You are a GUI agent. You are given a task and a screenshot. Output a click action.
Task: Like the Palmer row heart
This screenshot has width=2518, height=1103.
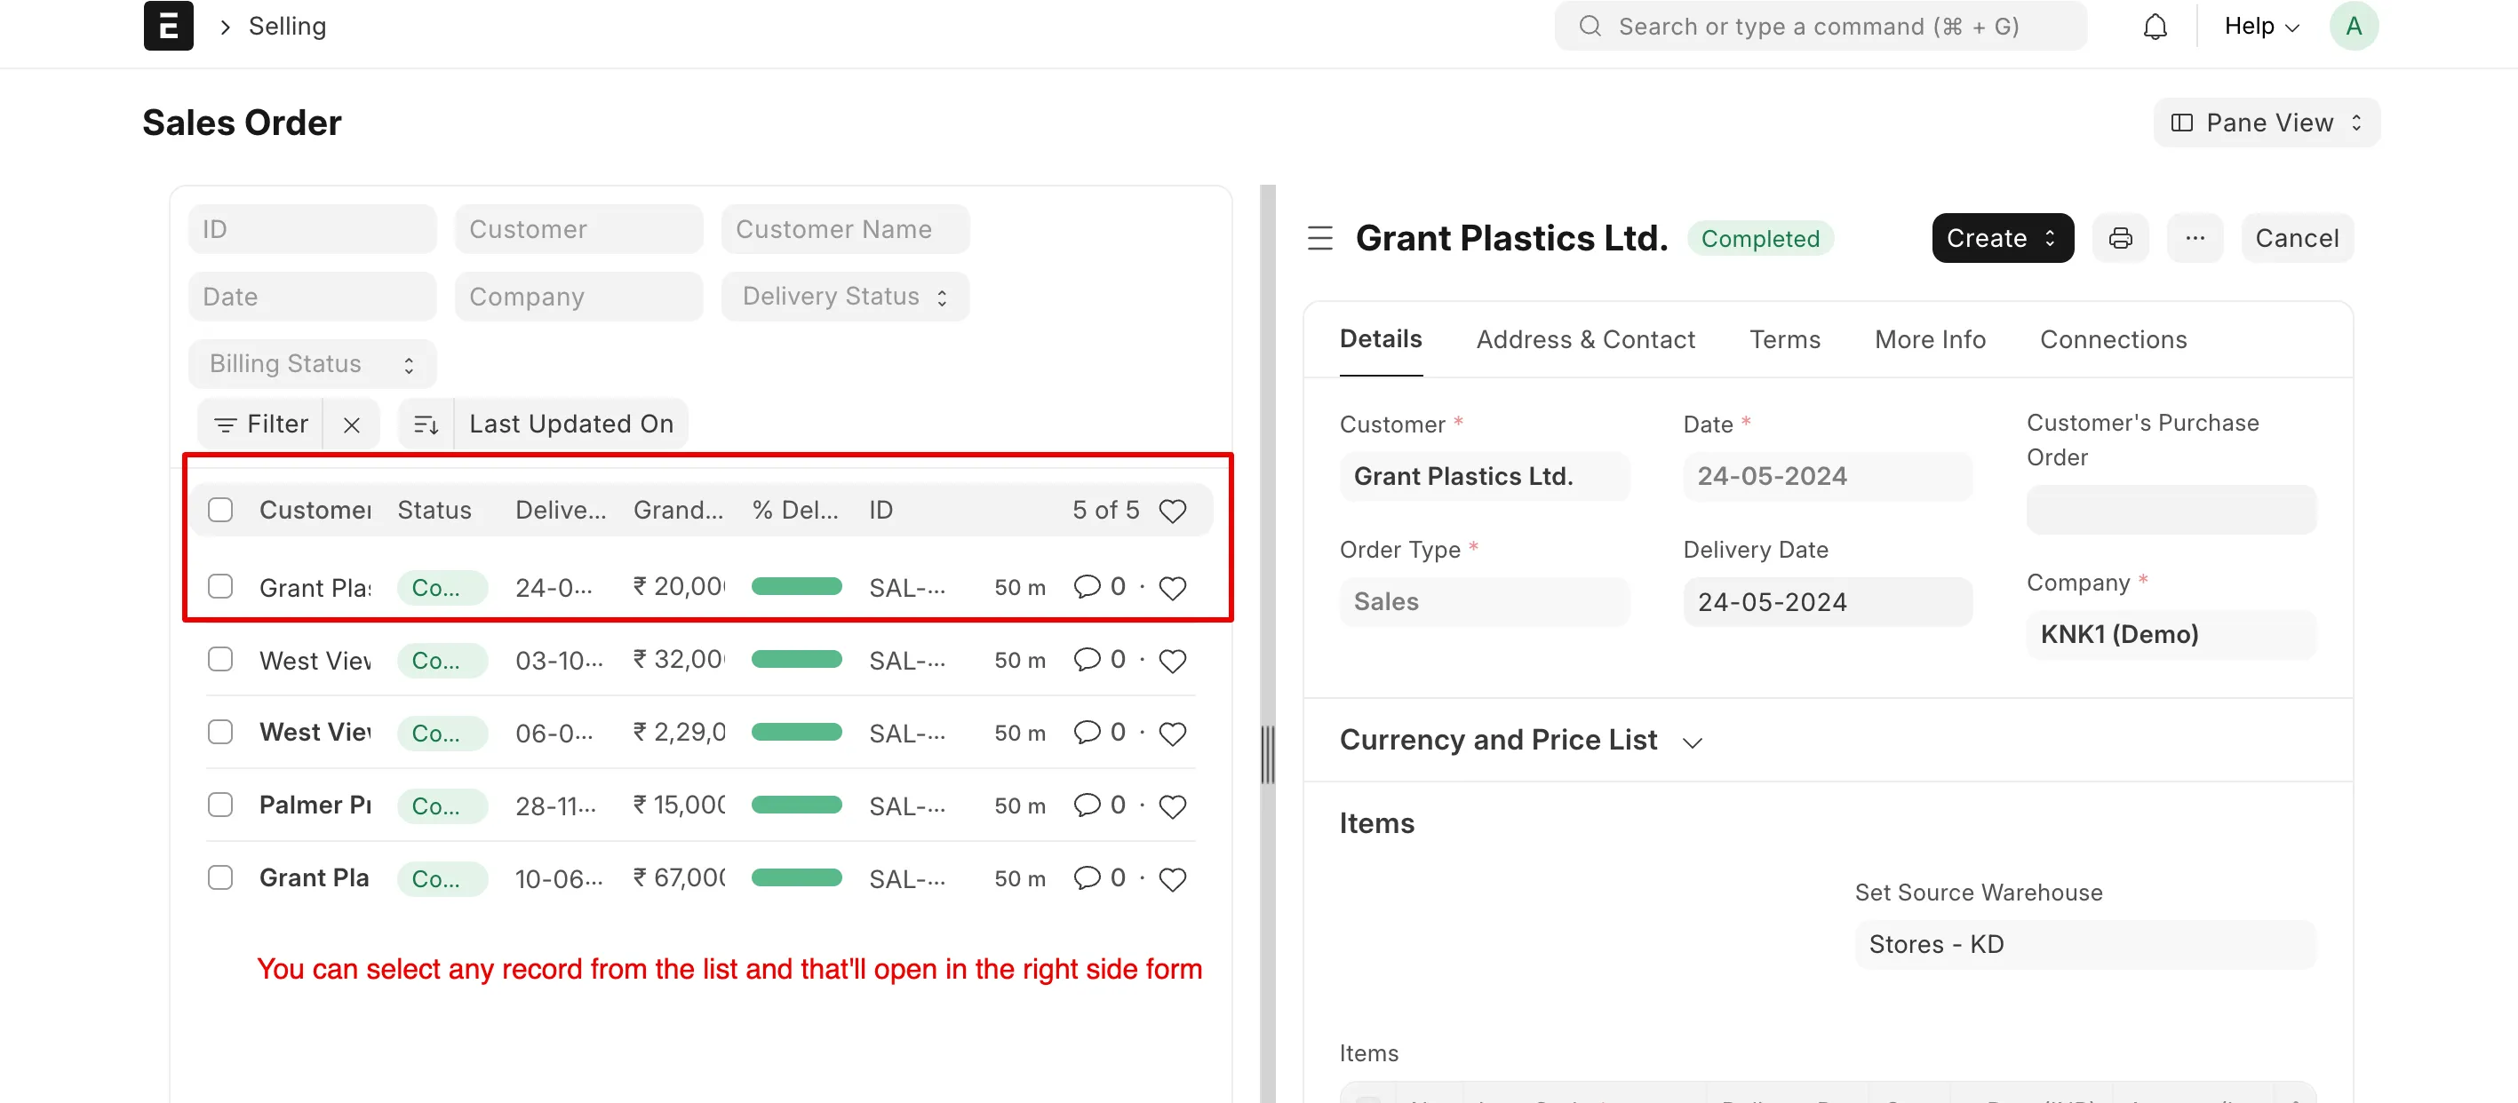pos(1172,806)
